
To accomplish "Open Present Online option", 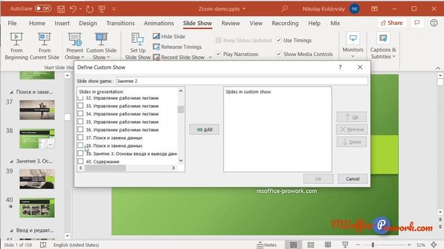I will point(75,46).
